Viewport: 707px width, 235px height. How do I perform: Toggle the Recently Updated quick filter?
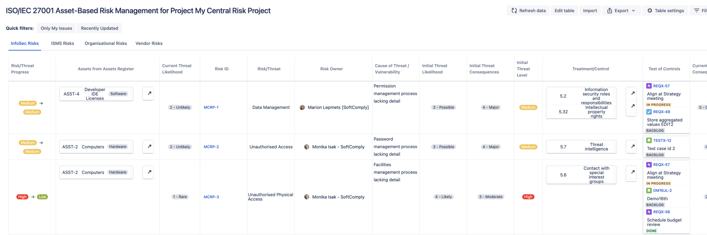(x=99, y=28)
